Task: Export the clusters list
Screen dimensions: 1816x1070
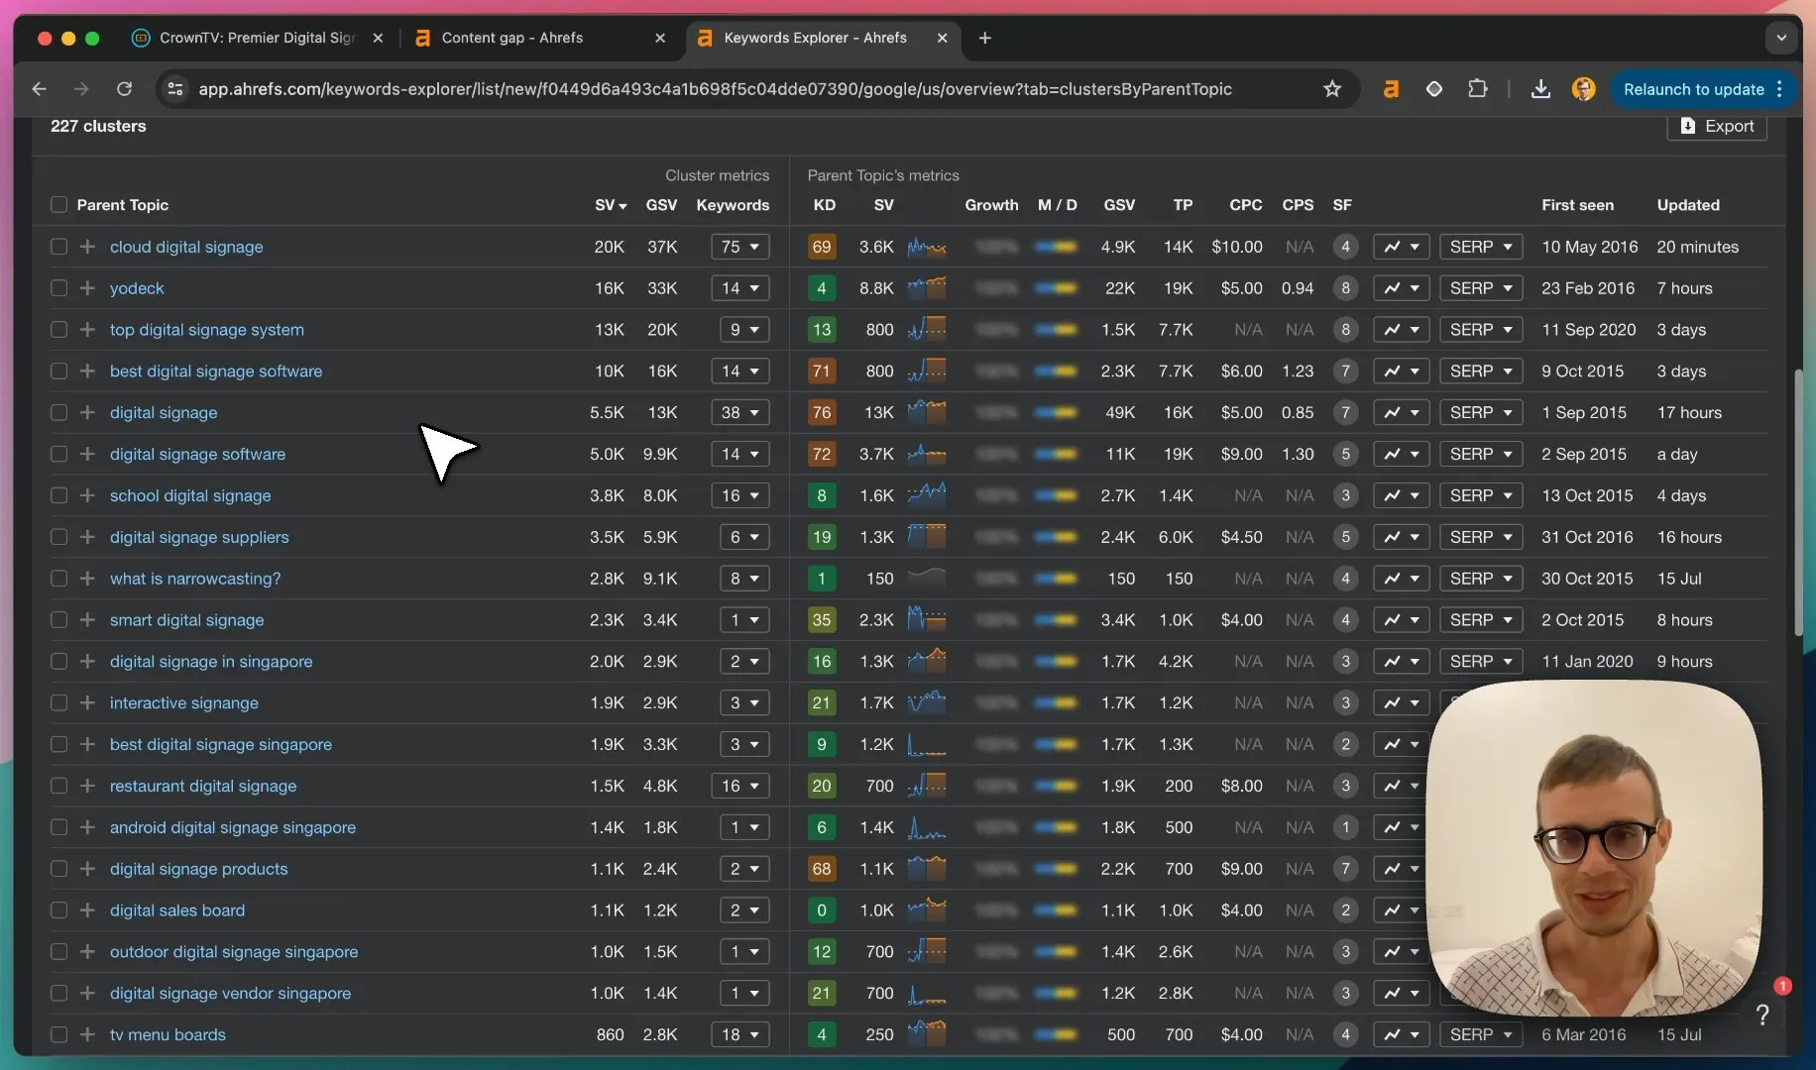Action: [1717, 126]
